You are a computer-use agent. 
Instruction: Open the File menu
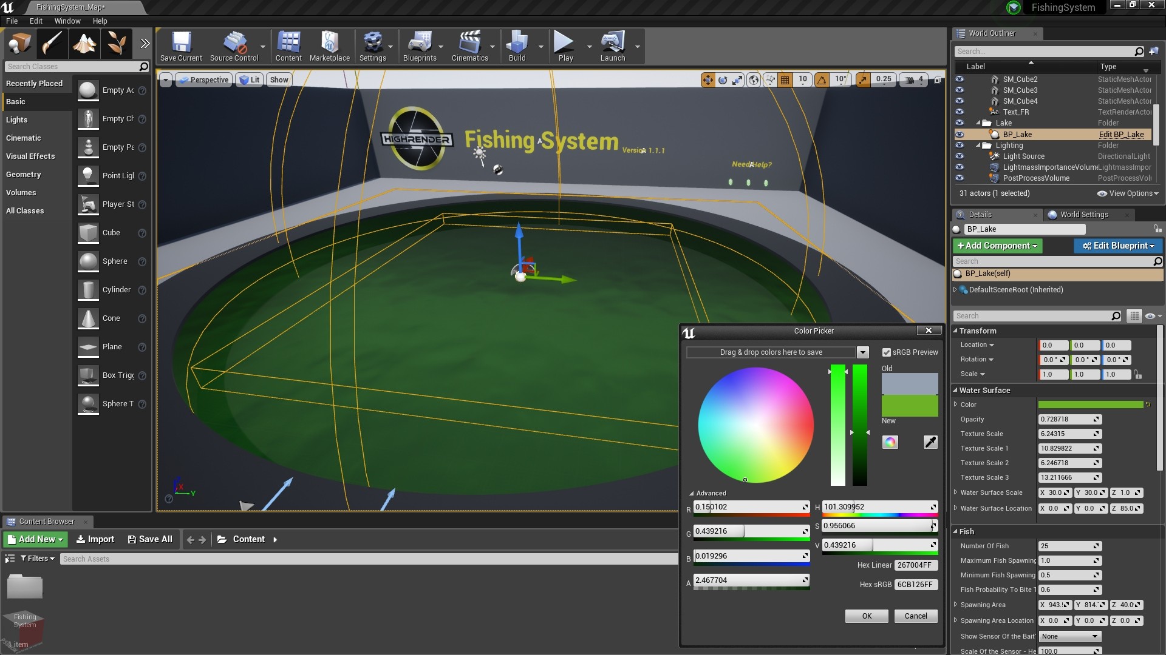point(12,21)
